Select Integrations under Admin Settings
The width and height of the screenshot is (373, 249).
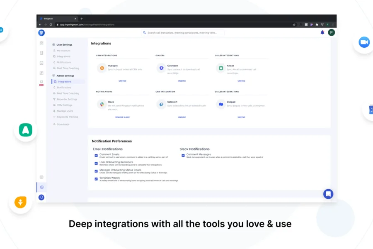pyautogui.click(x=68, y=81)
